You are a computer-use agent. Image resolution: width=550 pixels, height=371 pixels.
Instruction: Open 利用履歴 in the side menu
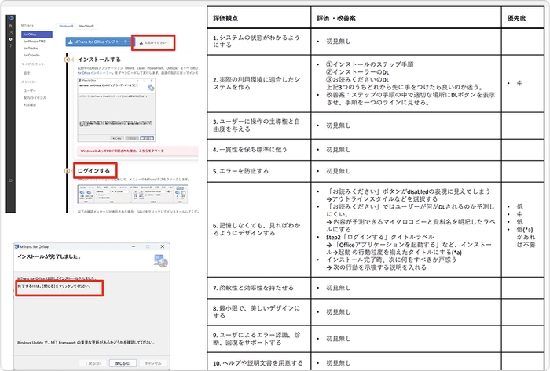(x=30, y=103)
